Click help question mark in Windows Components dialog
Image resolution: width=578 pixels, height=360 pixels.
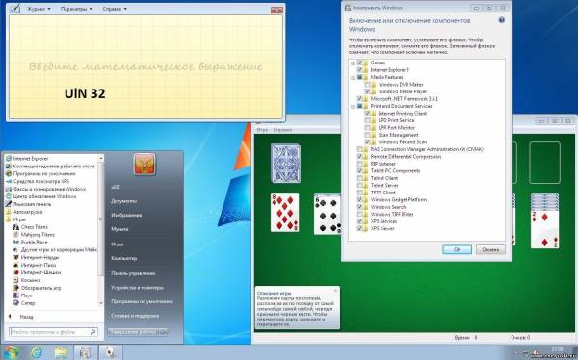point(502,20)
